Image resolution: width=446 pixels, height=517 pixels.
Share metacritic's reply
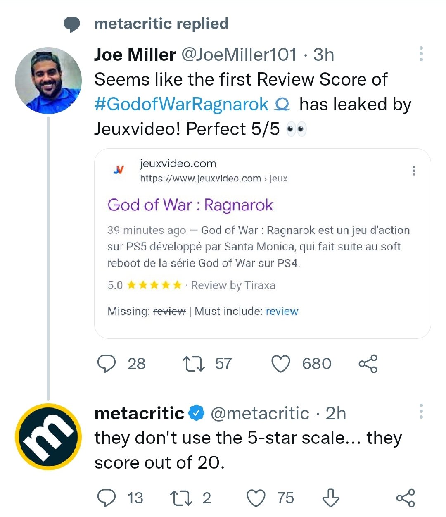point(406,498)
